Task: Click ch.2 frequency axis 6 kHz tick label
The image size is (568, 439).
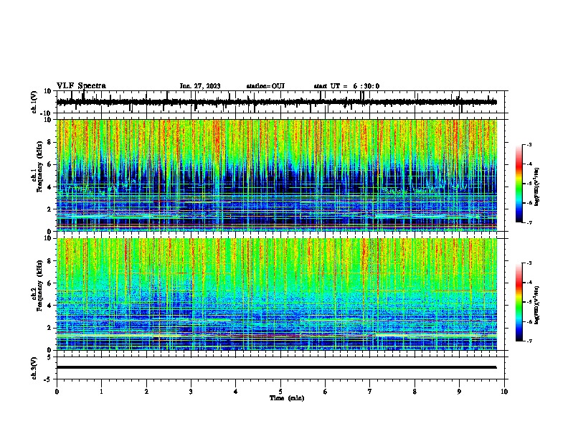Action: (50, 283)
